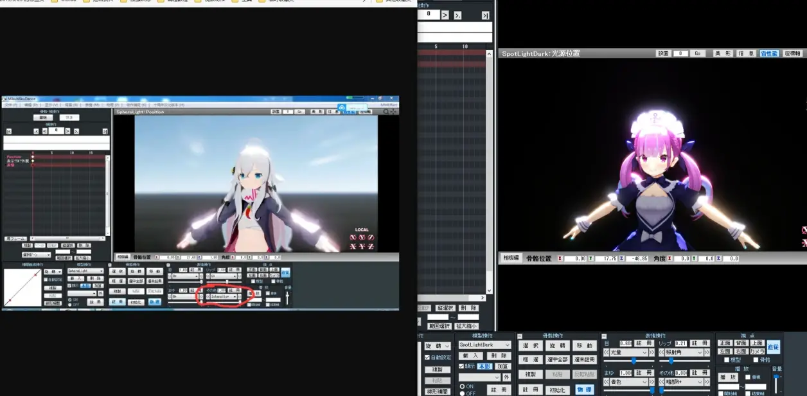The width and height of the screenshot is (807, 396).
Task: Click the 相機編 button below large viewport
Action: pyautogui.click(x=511, y=258)
